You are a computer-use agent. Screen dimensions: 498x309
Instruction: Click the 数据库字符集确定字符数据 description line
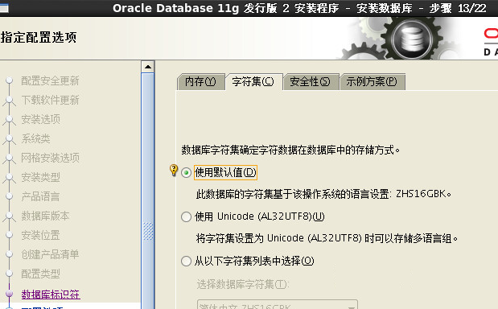tap(290, 150)
